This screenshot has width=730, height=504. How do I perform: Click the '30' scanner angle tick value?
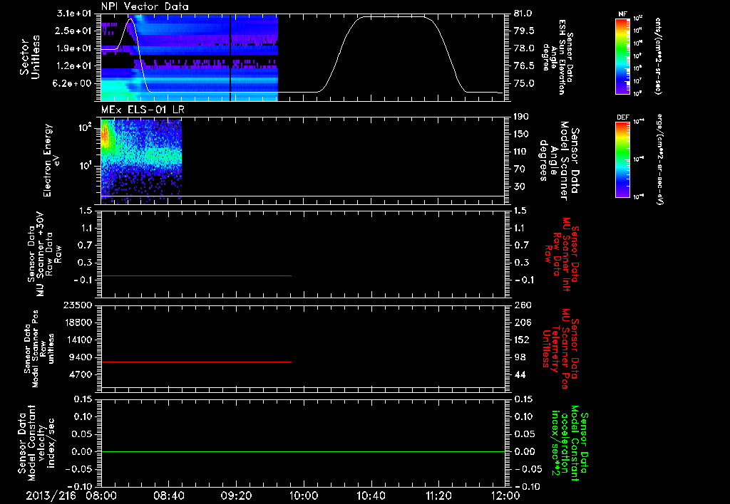(519, 187)
